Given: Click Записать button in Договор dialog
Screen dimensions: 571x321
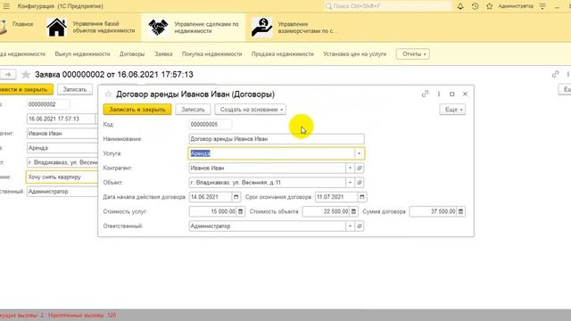Looking at the screenshot, I should pos(193,110).
